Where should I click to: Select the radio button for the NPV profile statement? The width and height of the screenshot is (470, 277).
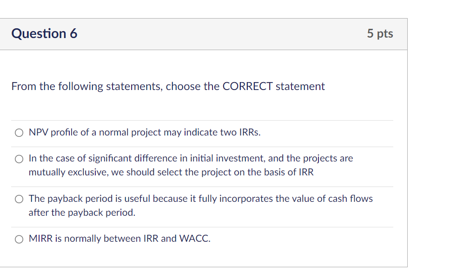[x=19, y=132]
